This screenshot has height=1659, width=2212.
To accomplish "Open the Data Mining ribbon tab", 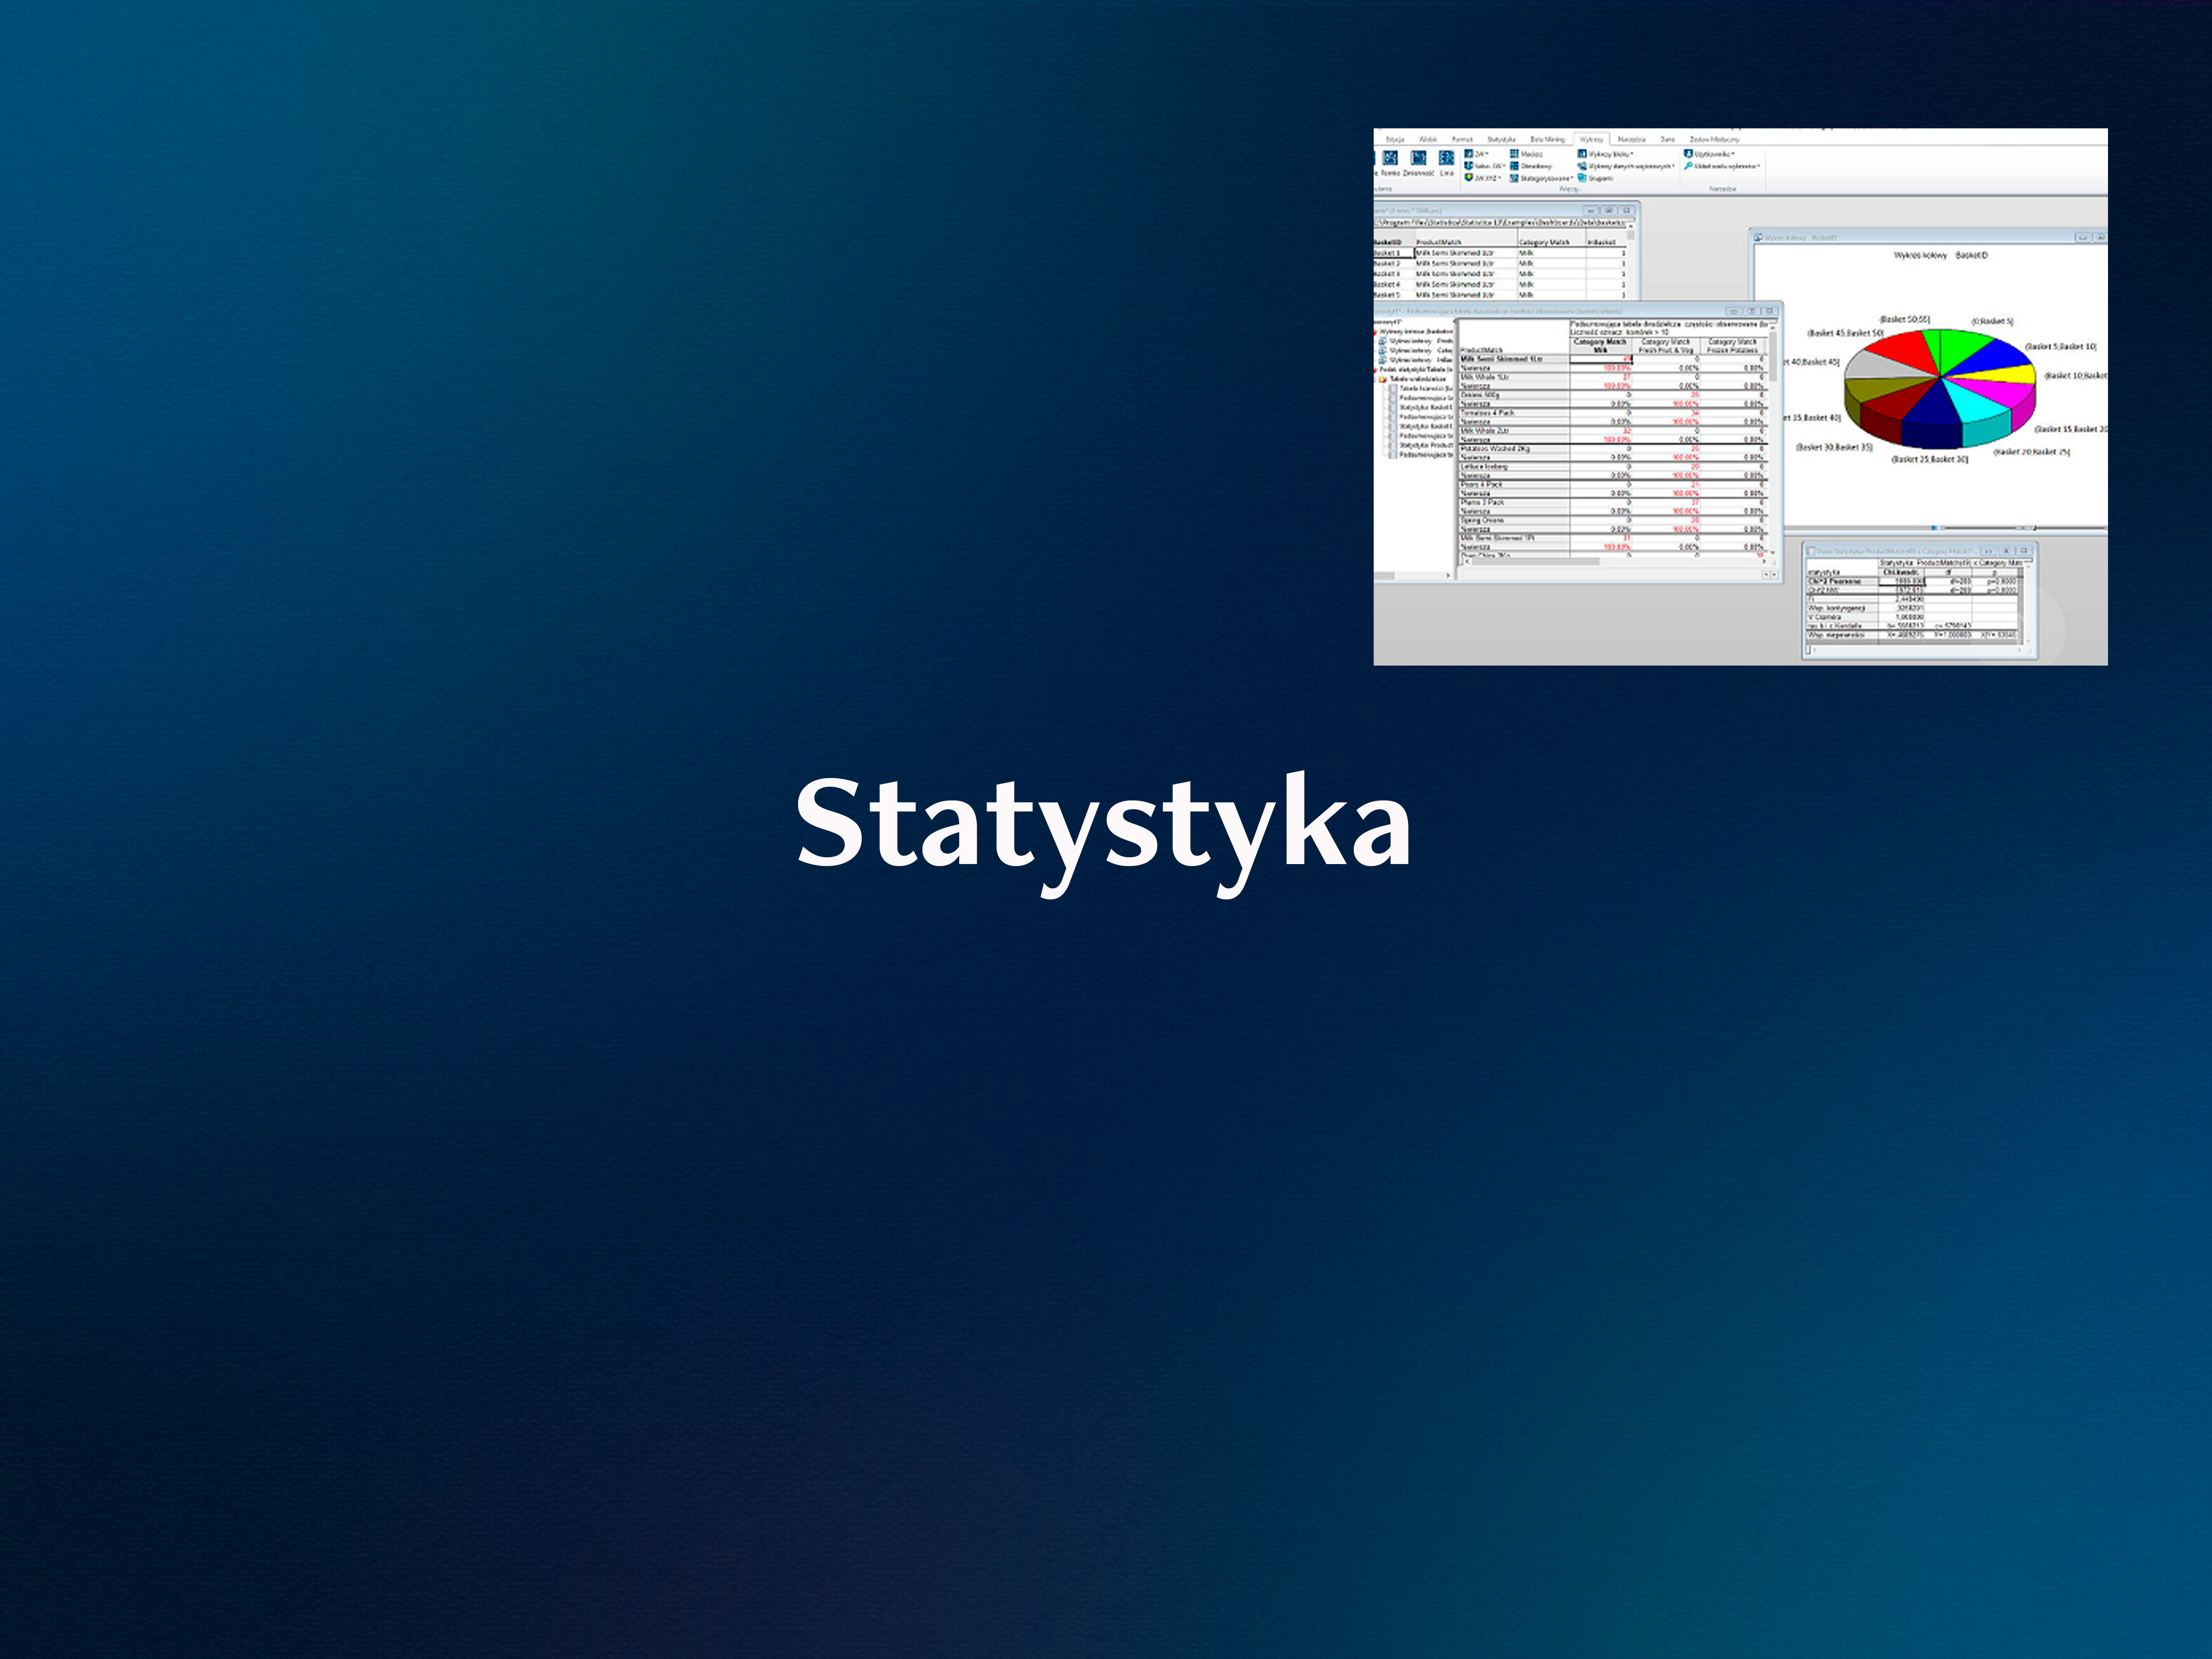I will (x=1547, y=140).
